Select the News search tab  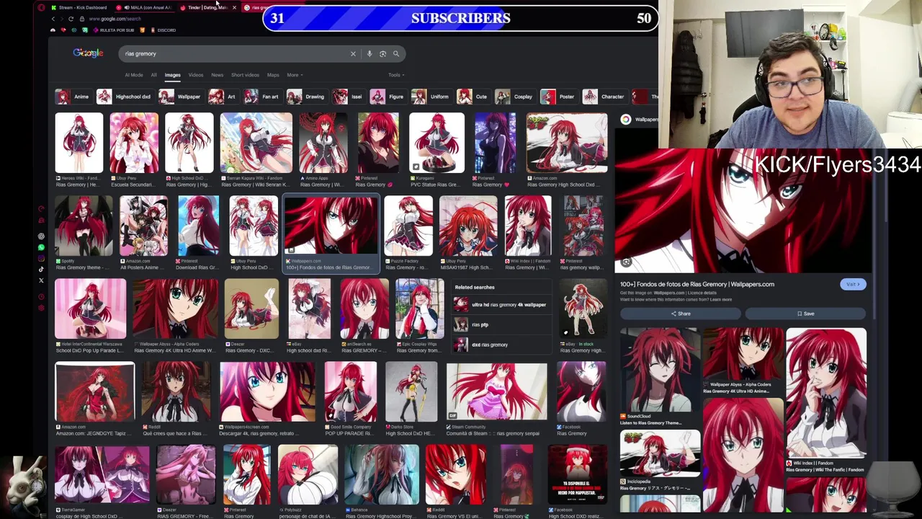(217, 75)
